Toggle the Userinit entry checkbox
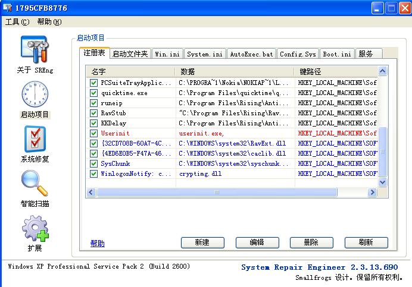This screenshot has width=412, height=287. [x=93, y=133]
